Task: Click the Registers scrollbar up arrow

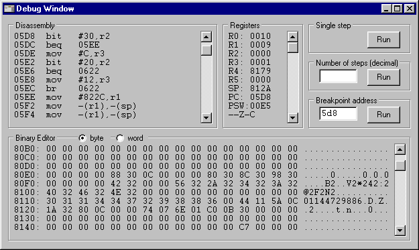Action: pyautogui.click(x=292, y=37)
